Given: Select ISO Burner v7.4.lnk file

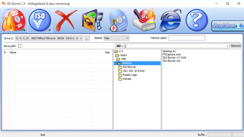Looking at the screenshot, I should click(174, 58).
